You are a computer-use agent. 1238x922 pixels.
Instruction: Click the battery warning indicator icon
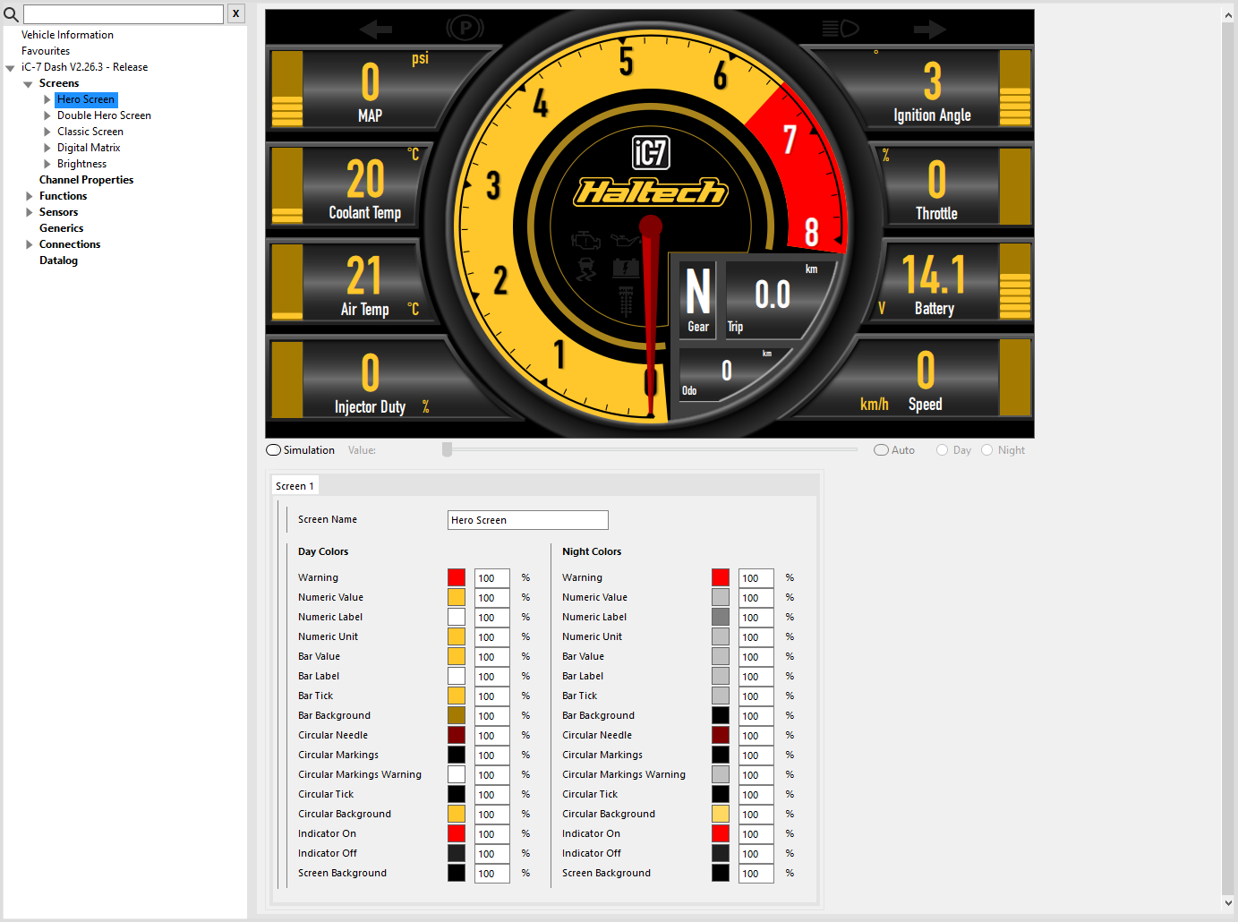pyautogui.click(x=625, y=267)
